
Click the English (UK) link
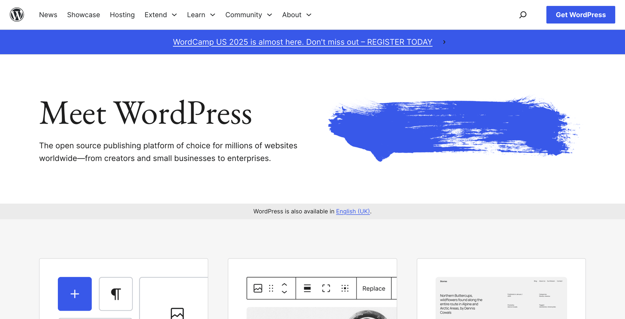[x=353, y=211]
